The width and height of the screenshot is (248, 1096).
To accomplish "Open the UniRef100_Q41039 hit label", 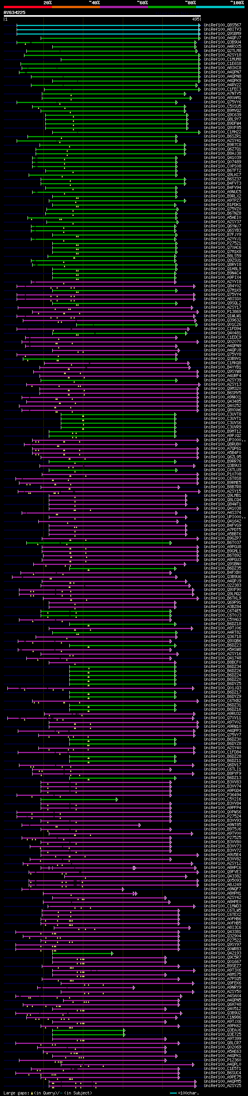I will [x=222, y=157].
